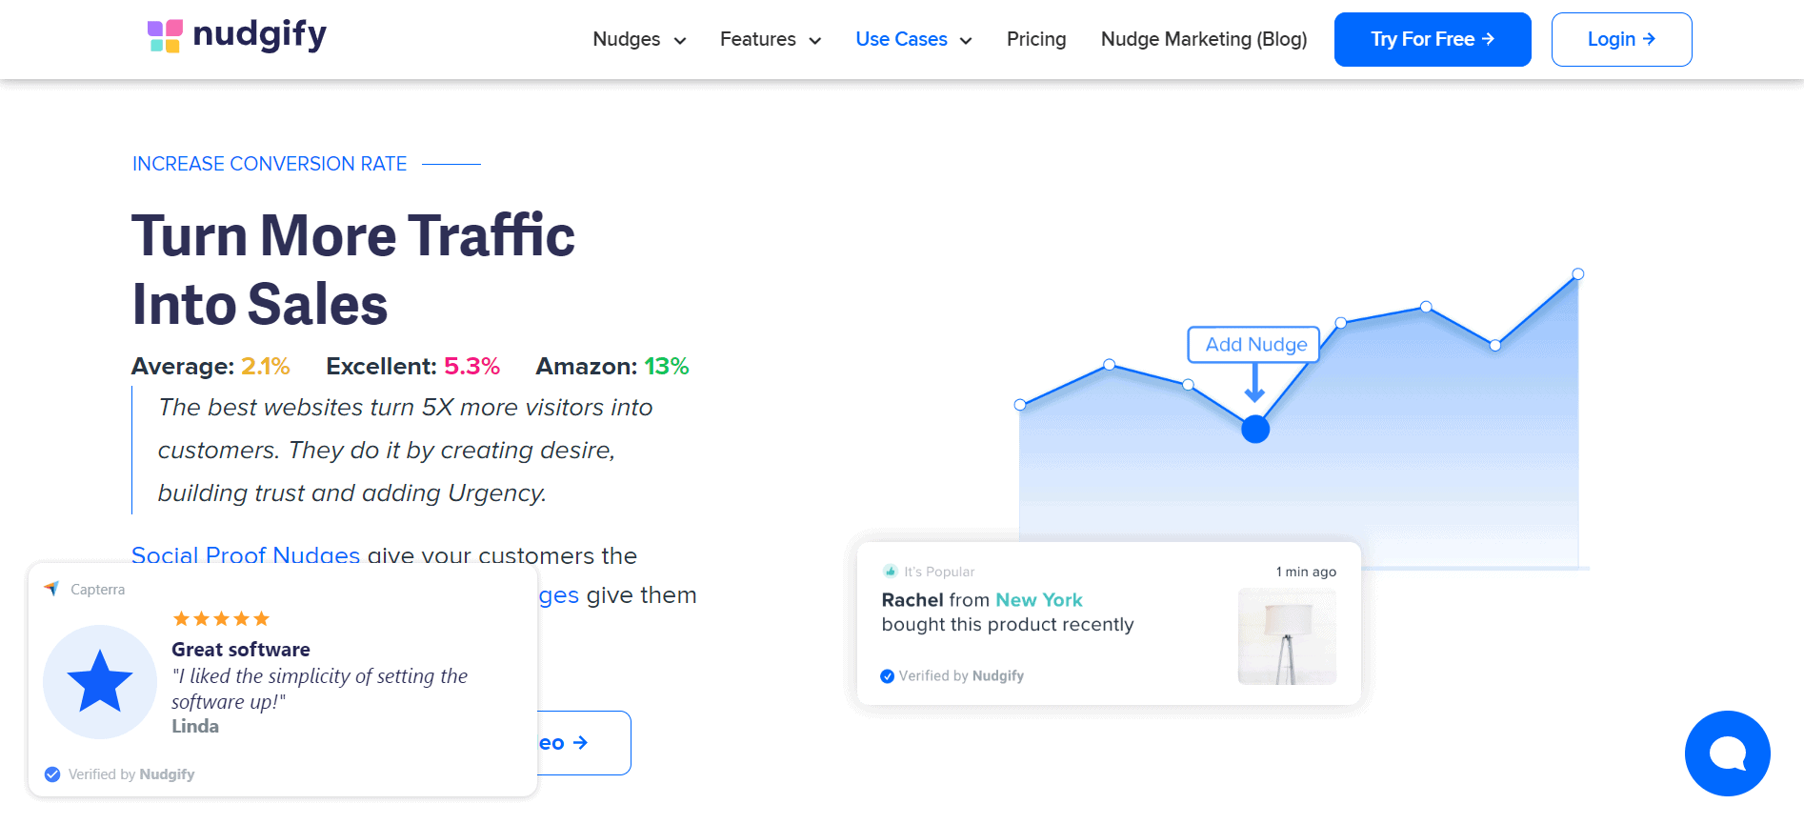Open Nudge Marketing (Blog) menu item
Screen dimensions: 1804x824
tap(1203, 40)
